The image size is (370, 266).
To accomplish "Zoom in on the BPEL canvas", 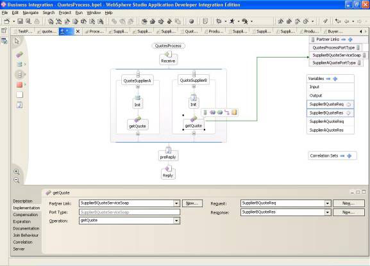I will click(x=17, y=171).
